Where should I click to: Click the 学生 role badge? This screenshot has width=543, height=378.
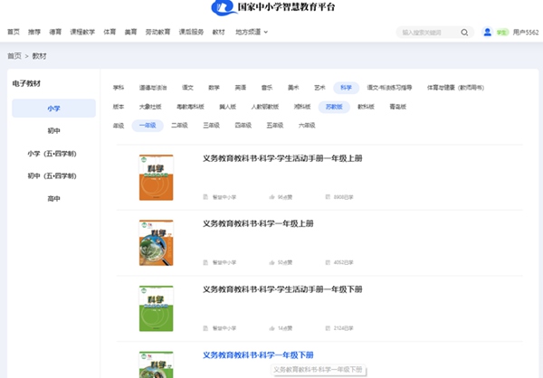[x=501, y=33]
